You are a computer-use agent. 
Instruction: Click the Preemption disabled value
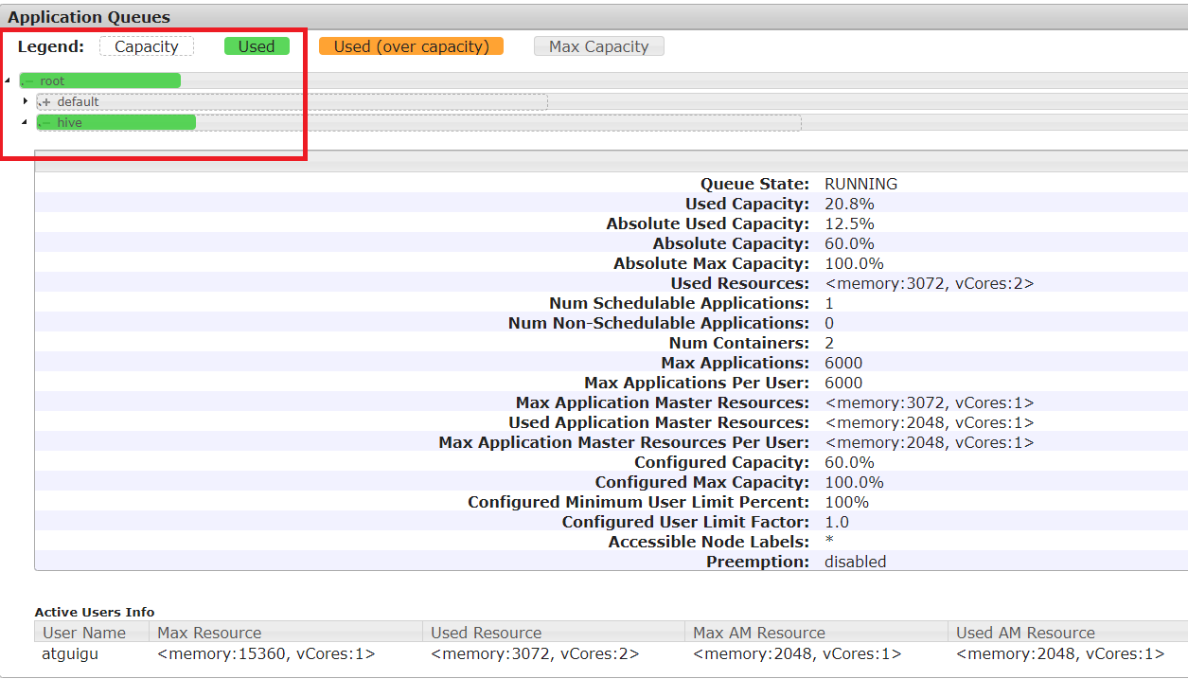coord(855,562)
